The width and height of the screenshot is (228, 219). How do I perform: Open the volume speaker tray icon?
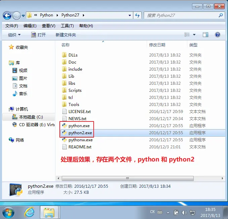184,213
